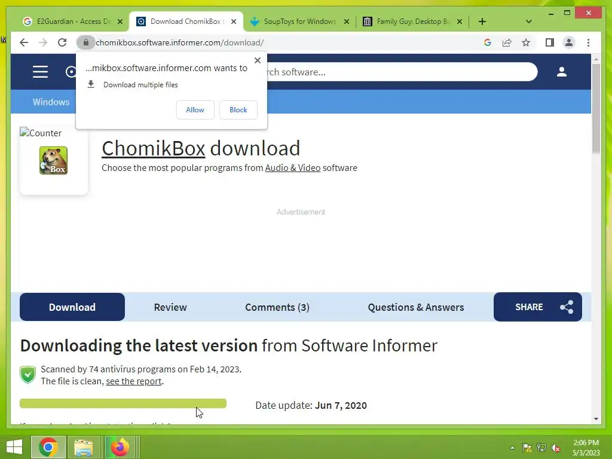
Task: View site information lock icon
Action: pyautogui.click(x=86, y=42)
